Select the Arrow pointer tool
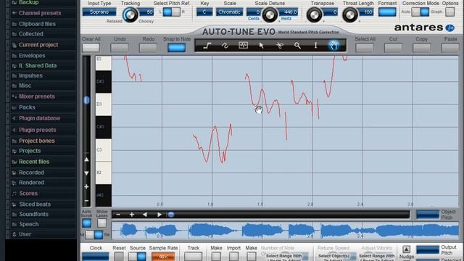The height and width of the screenshot is (261, 464). [x=261, y=46]
